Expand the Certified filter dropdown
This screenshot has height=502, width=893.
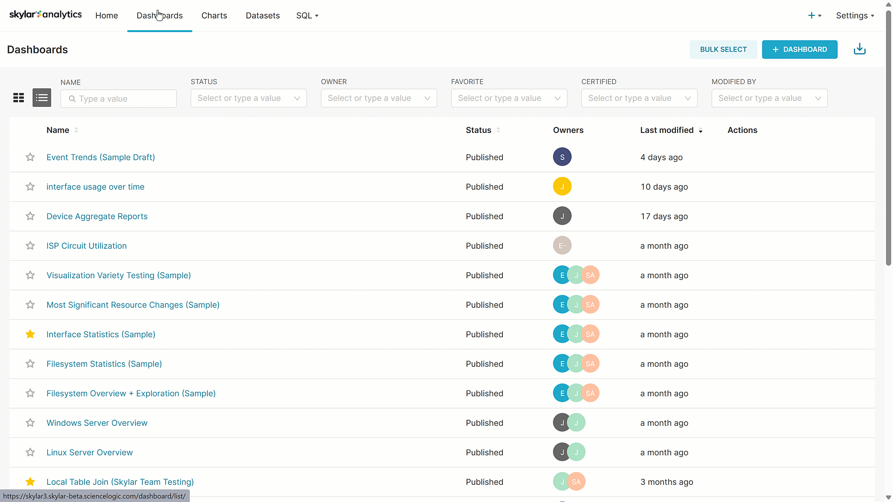(x=639, y=98)
